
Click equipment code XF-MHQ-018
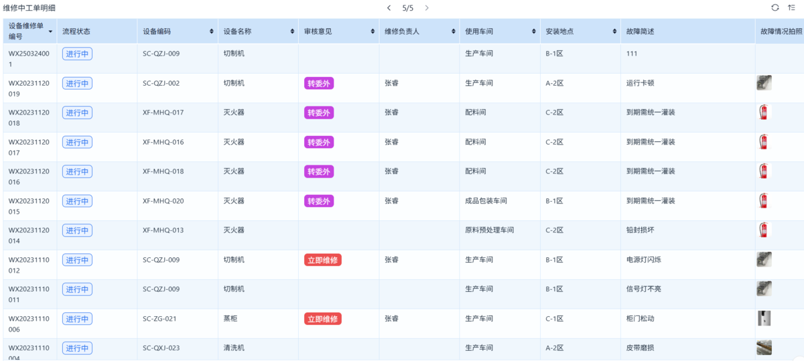(x=163, y=171)
